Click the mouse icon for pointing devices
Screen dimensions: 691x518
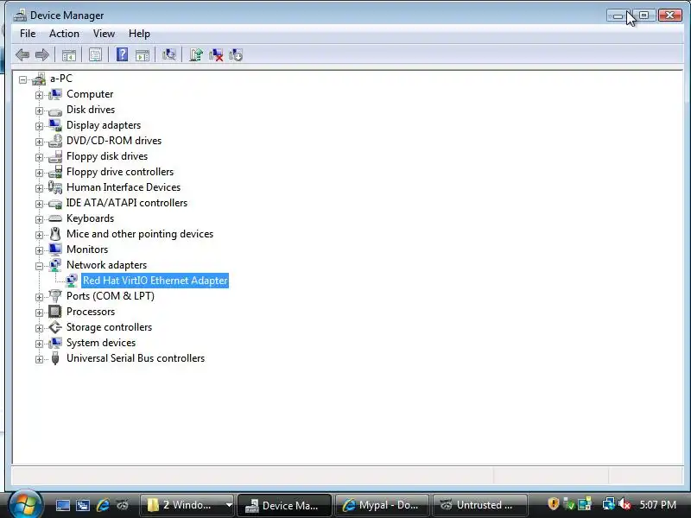[x=55, y=233]
